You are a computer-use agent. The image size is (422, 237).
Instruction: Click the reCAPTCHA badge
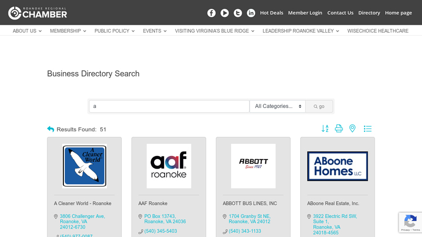tap(410, 222)
